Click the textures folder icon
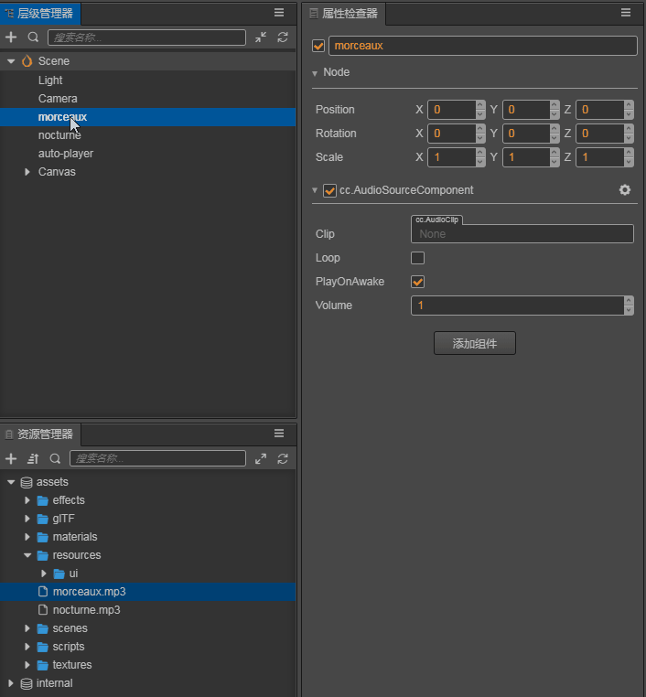646x697 pixels. [43, 665]
